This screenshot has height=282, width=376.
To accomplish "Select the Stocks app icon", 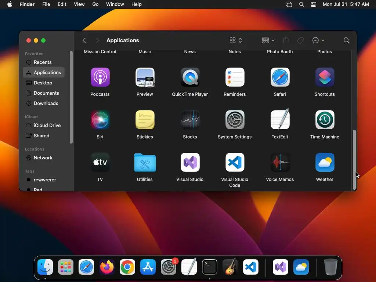I will coord(190,120).
